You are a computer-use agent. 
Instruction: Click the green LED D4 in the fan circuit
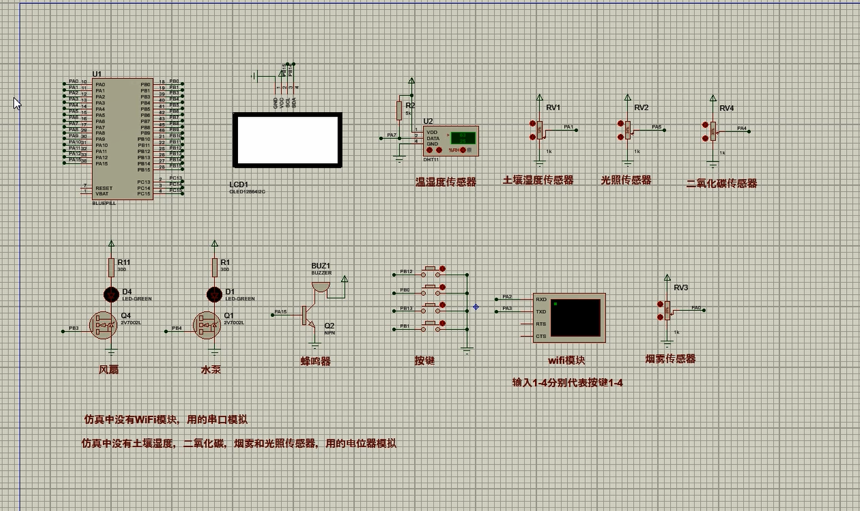[x=110, y=294]
